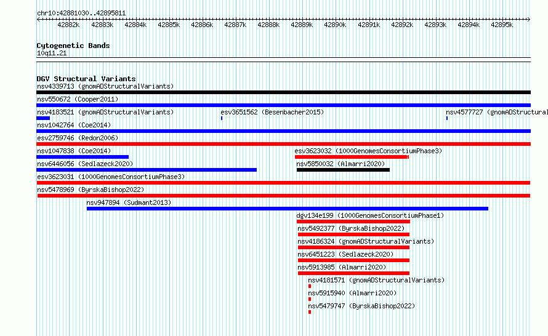This screenshot has height=336, width=548.
Task: Click the nsv4339713 gnomAD black variant bar
Action: click(283, 92)
